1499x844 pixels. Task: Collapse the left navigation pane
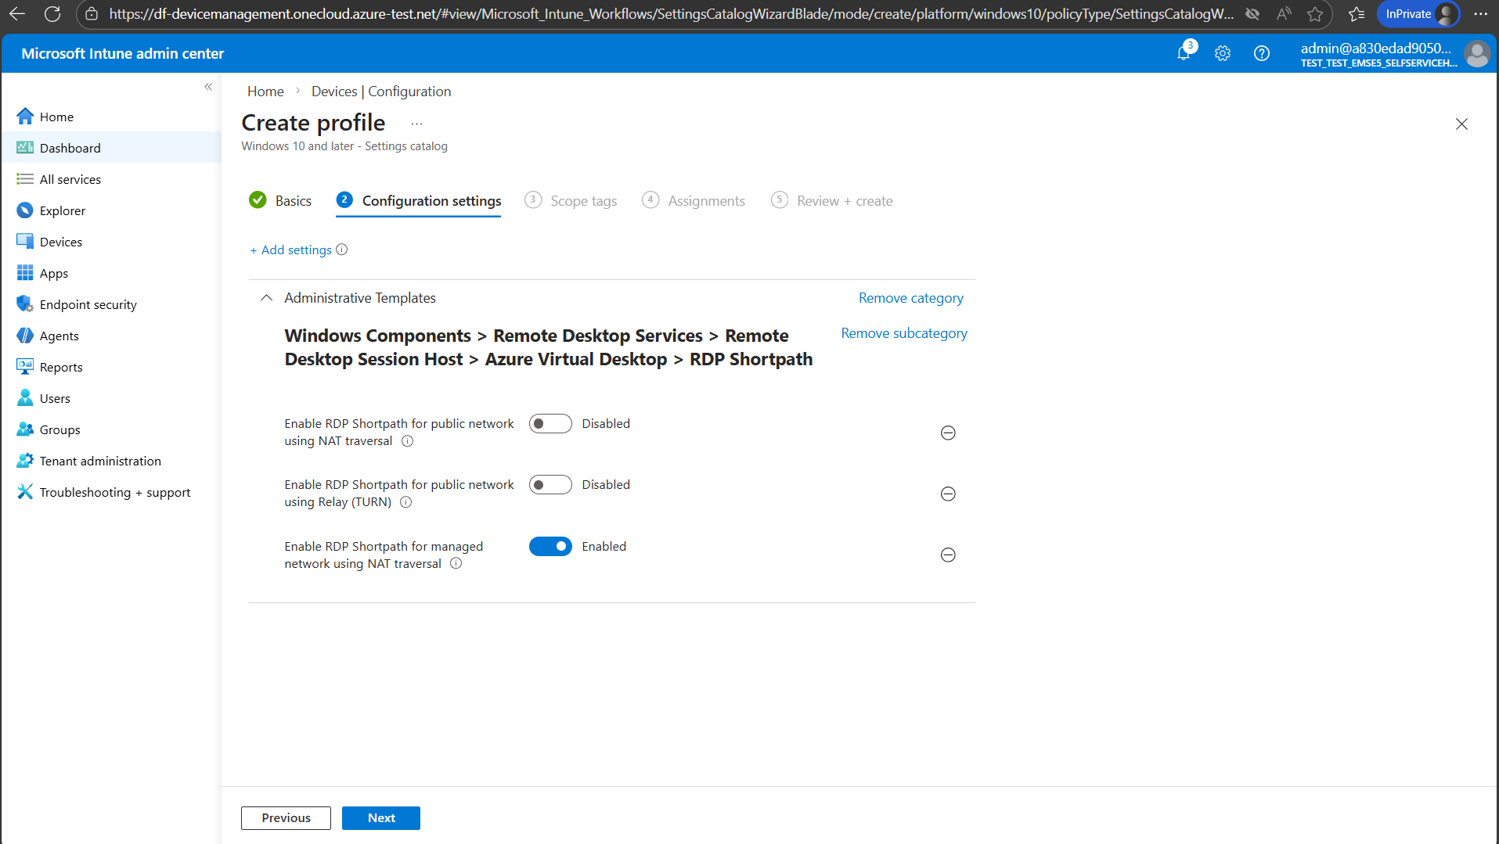[208, 87]
